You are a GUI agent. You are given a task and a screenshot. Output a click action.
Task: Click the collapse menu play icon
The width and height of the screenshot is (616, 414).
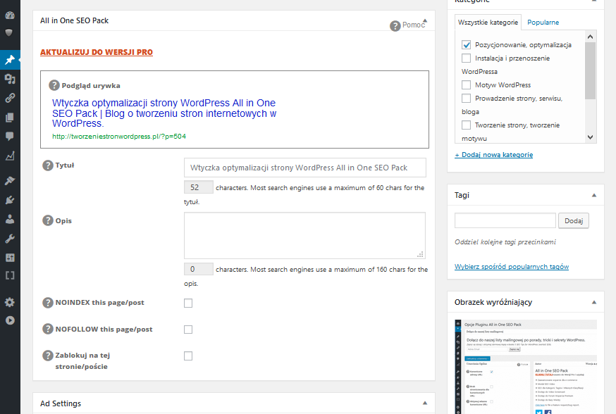tap(10, 320)
